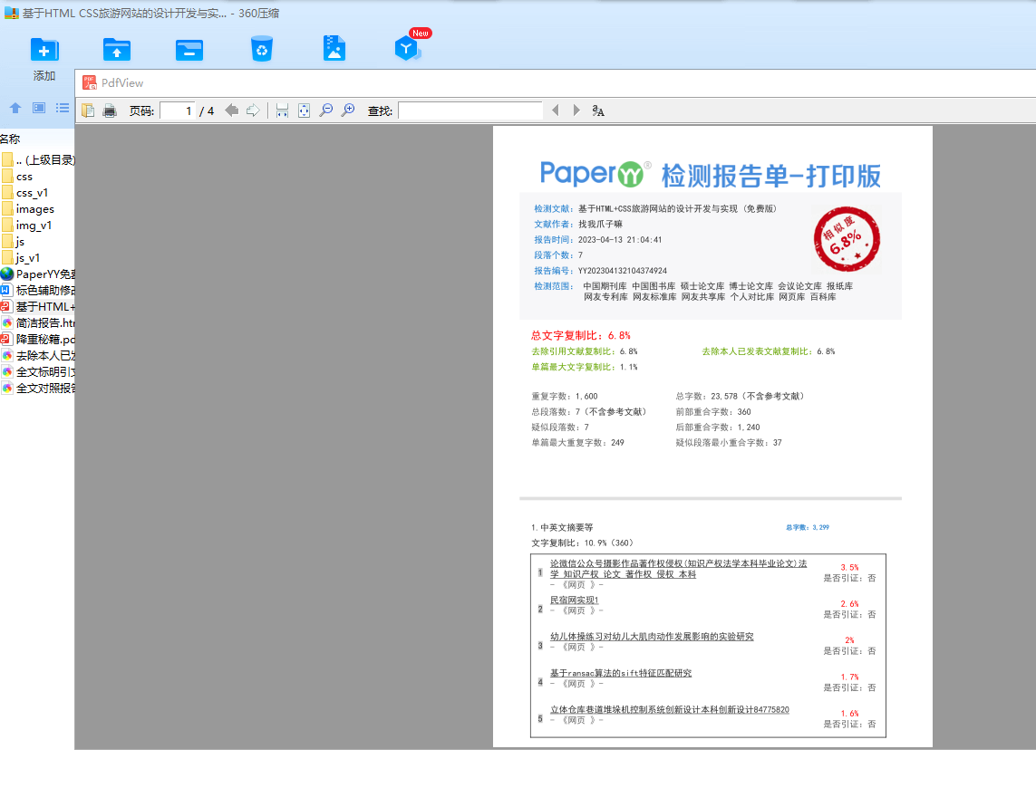The image size is (1036, 807).
Task: Click the copy icon in PdfView toolbar
Action: pos(88,110)
